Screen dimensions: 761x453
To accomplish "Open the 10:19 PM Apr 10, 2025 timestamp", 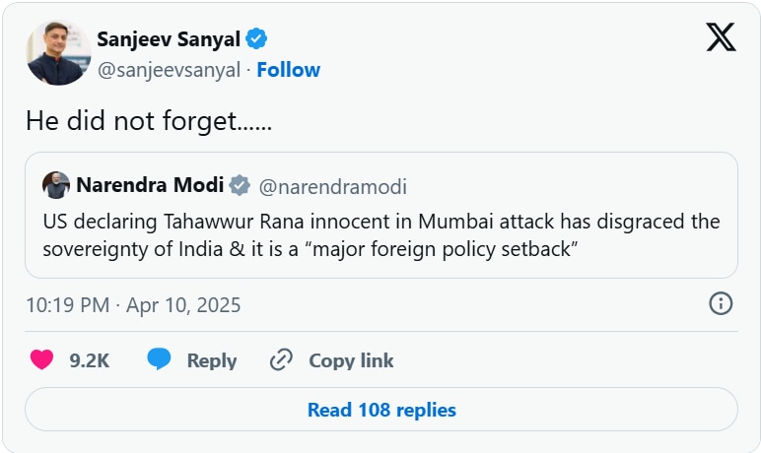I will [133, 305].
